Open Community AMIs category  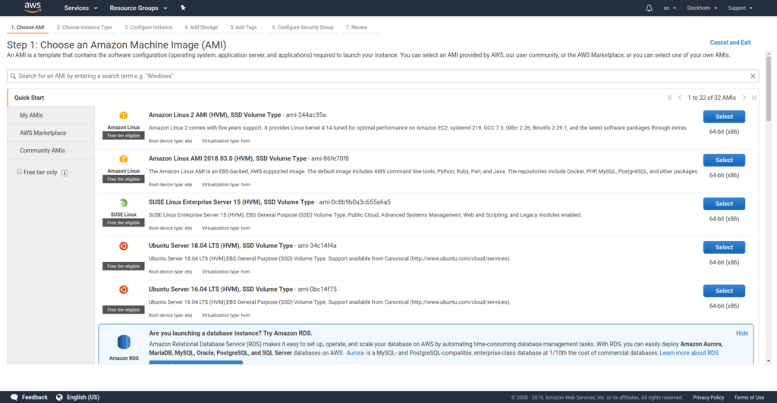click(51, 150)
